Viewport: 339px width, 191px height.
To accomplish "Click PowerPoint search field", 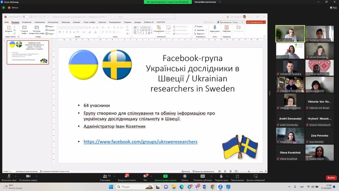I will (x=143, y=17).
